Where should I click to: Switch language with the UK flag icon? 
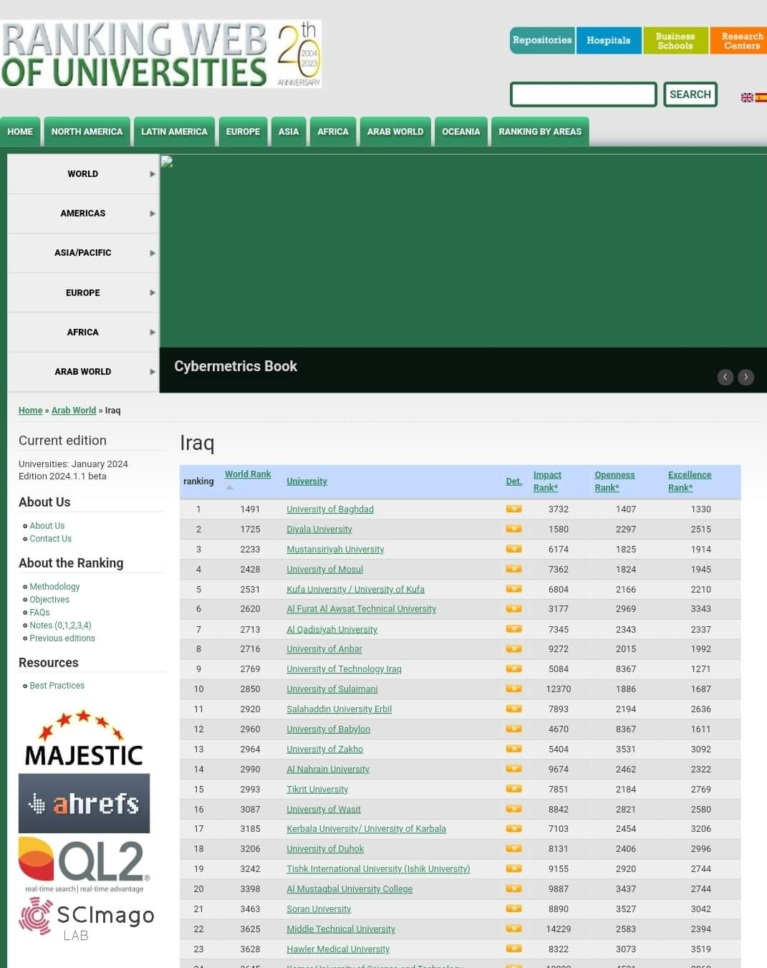point(747,97)
